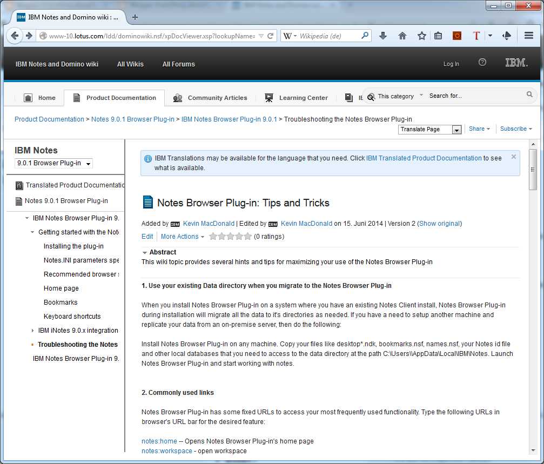Expand the IBM iNotes 9.0.x integration tree item
544x464 pixels.
pos(31,330)
